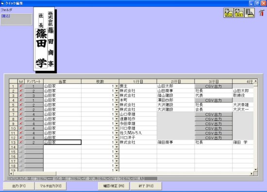
Task: Click the yellow load (読込) folder icon
Action: 228,13
